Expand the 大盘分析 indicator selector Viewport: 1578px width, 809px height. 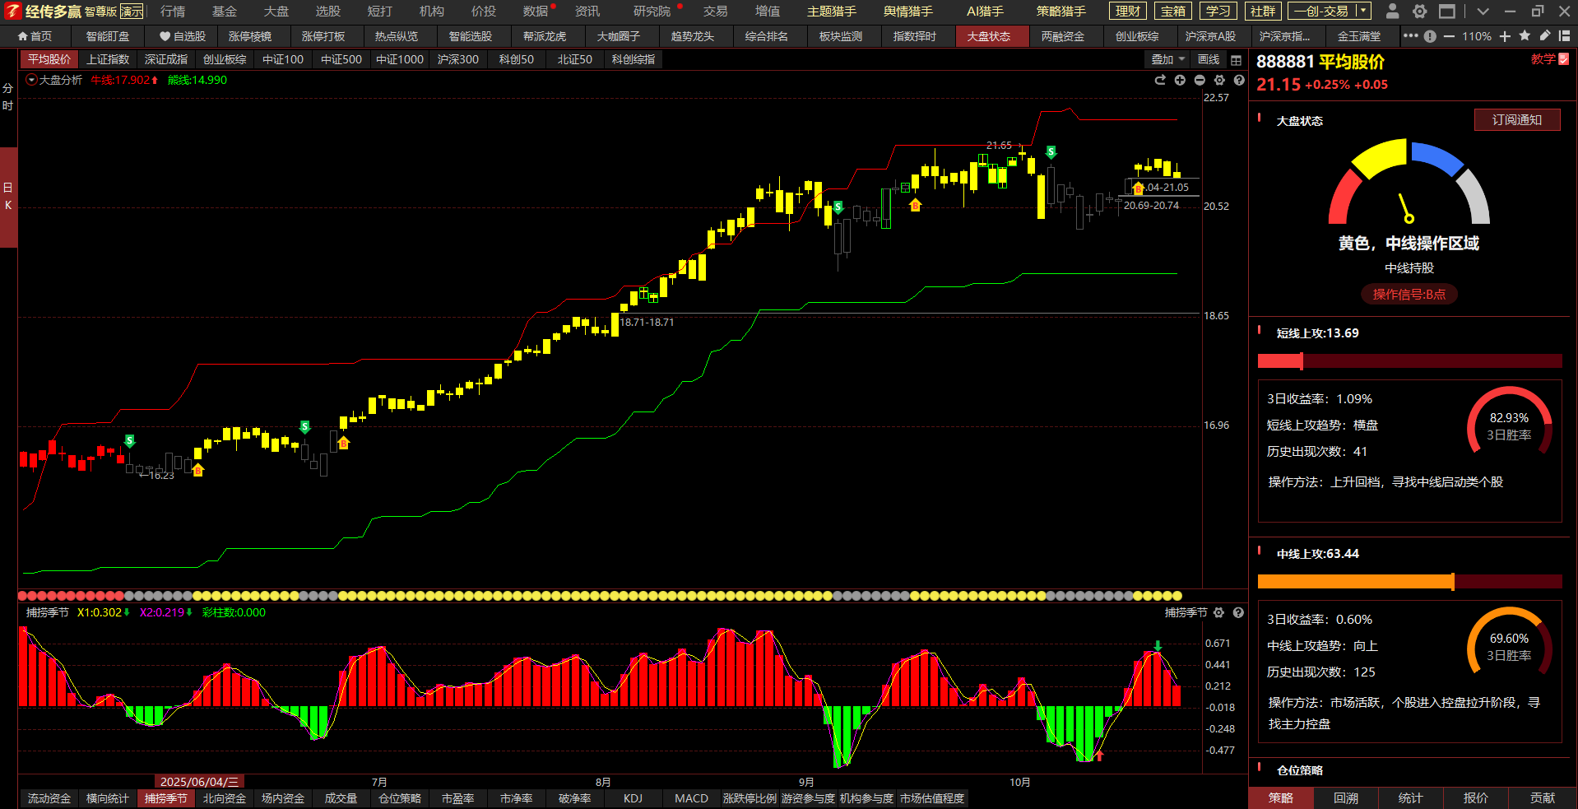pos(32,80)
